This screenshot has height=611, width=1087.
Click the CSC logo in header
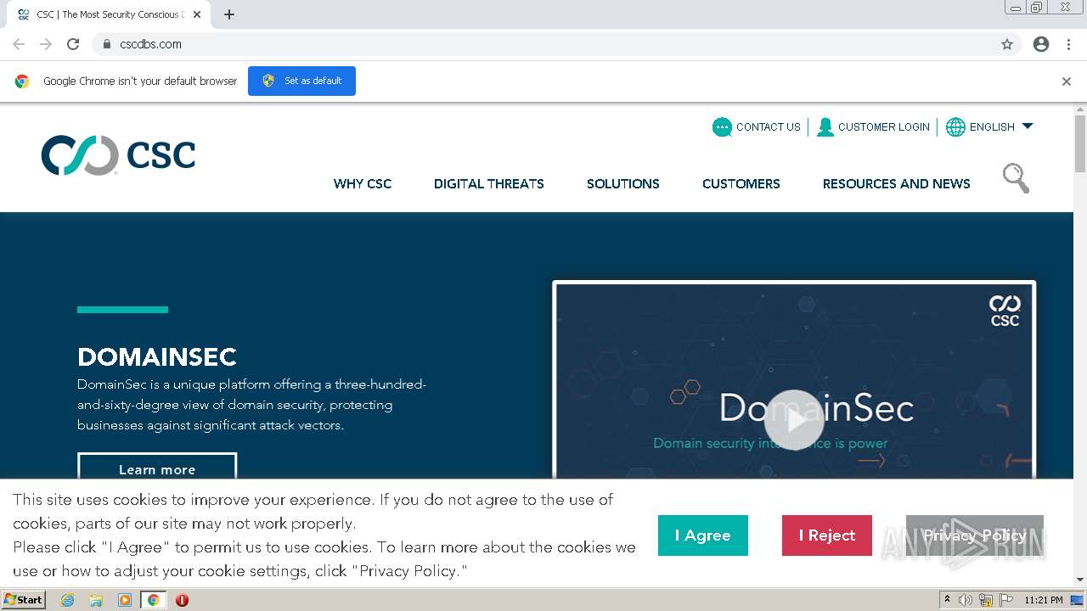[x=118, y=155]
